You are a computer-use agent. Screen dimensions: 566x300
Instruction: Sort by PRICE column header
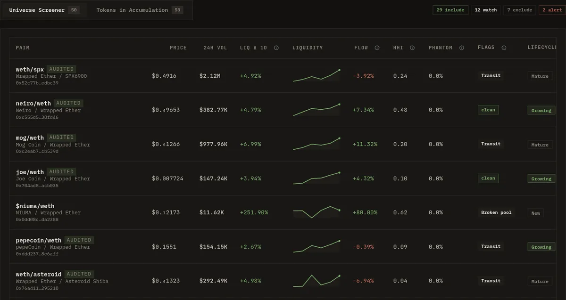coord(178,48)
